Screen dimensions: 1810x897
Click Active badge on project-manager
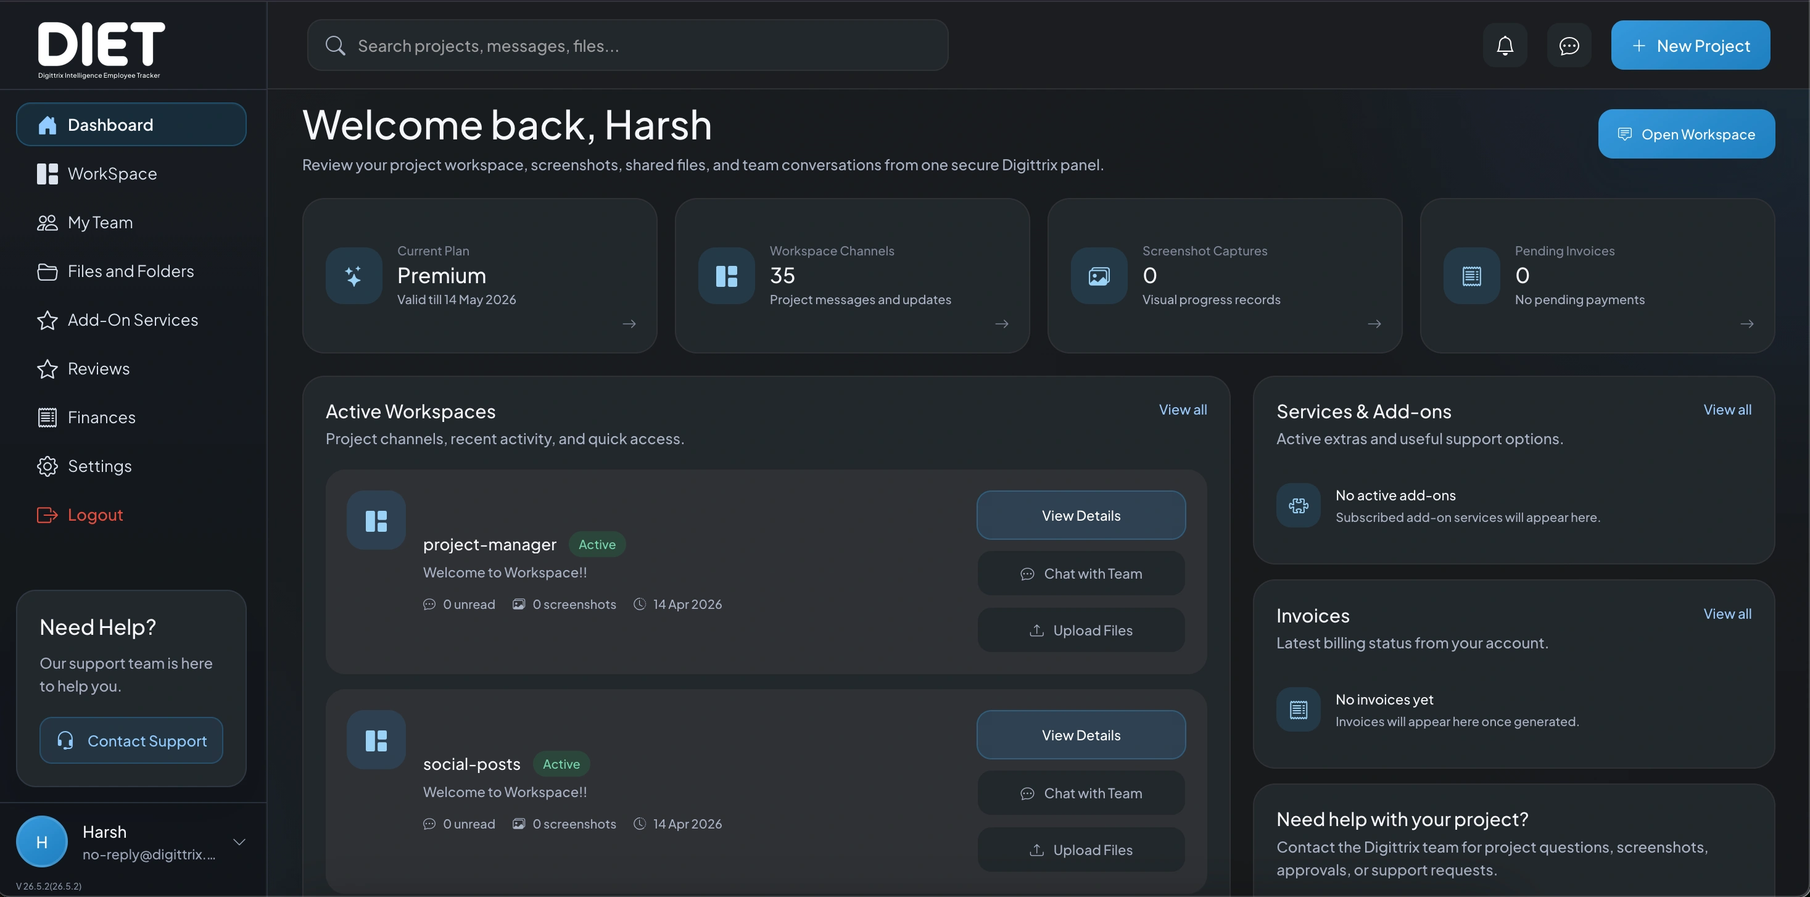tap(597, 544)
